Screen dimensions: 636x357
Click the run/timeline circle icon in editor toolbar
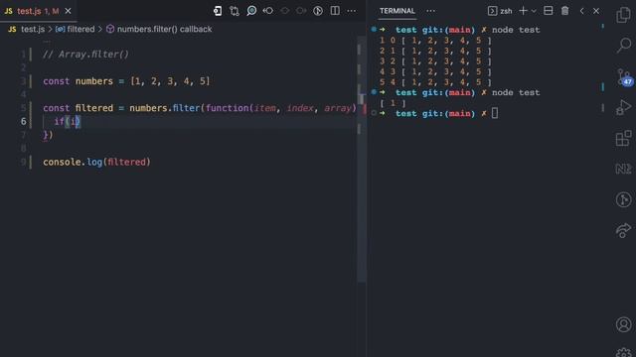[318, 11]
